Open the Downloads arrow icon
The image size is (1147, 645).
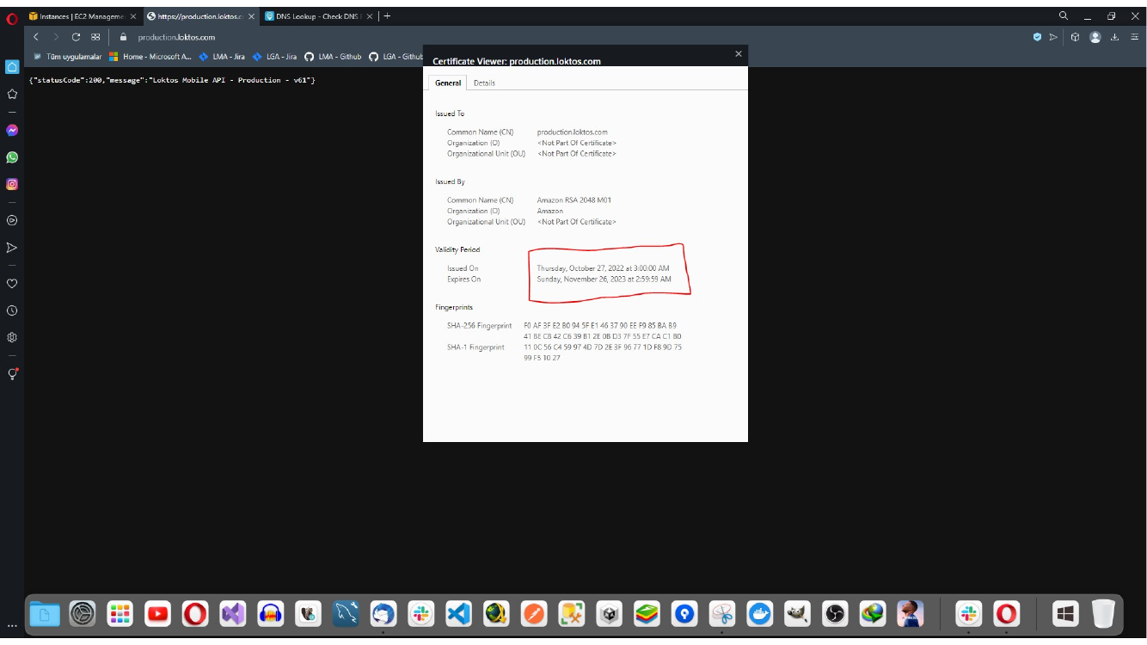coord(1114,37)
